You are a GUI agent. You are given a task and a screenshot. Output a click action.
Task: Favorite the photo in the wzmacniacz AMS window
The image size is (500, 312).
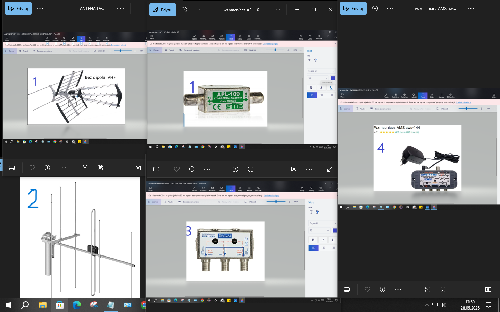point(367,289)
